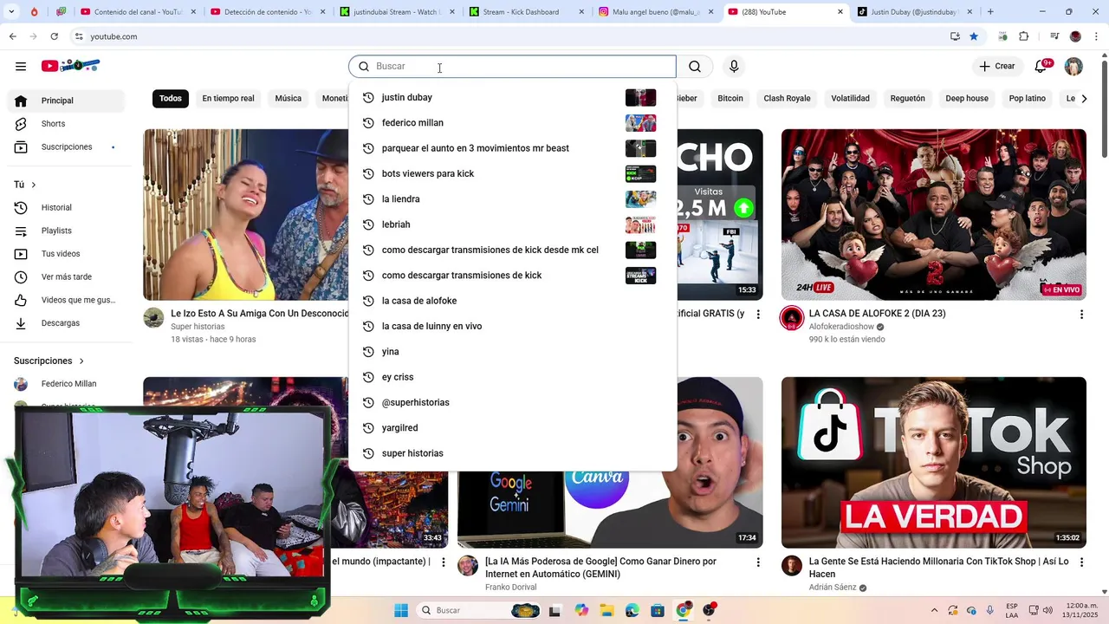The width and height of the screenshot is (1109, 624).
Task: Open a new browser tab
Action: 990,12
